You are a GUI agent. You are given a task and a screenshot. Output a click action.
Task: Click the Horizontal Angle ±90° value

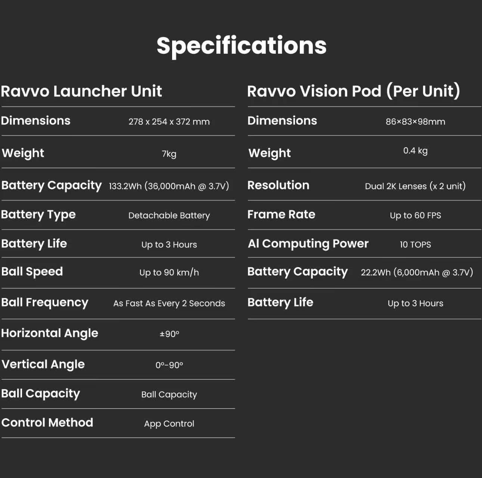pos(170,334)
